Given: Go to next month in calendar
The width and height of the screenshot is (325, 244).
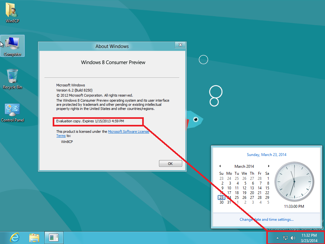Looking at the screenshot, I should click(269, 166).
